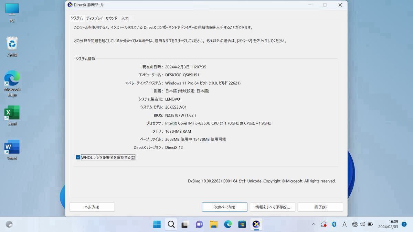Open File Explorer from taskbar

point(214,224)
